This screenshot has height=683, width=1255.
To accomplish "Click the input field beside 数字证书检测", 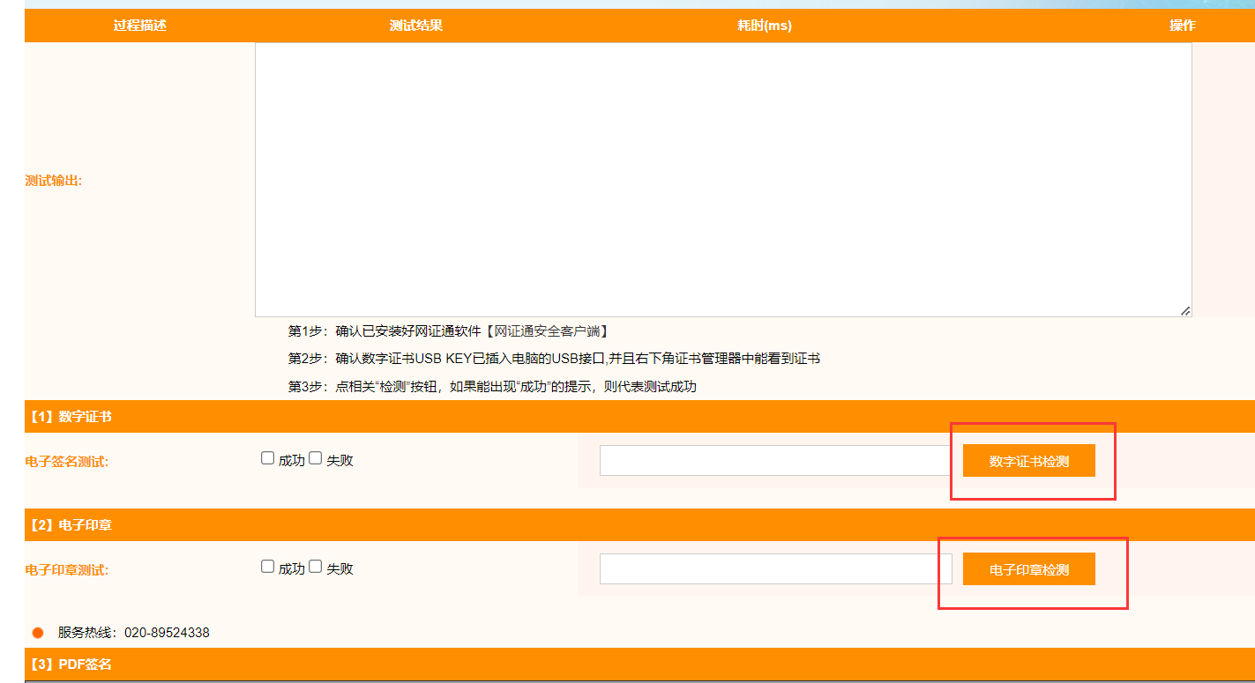I will click(x=774, y=461).
